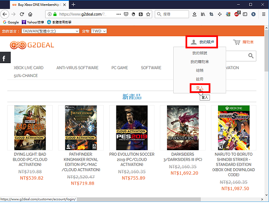Open SOFTWARE category
269x204 pixels.
click(151, 68)
